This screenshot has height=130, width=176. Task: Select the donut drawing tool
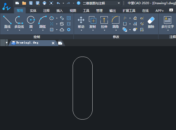click(x=69, y=30)
